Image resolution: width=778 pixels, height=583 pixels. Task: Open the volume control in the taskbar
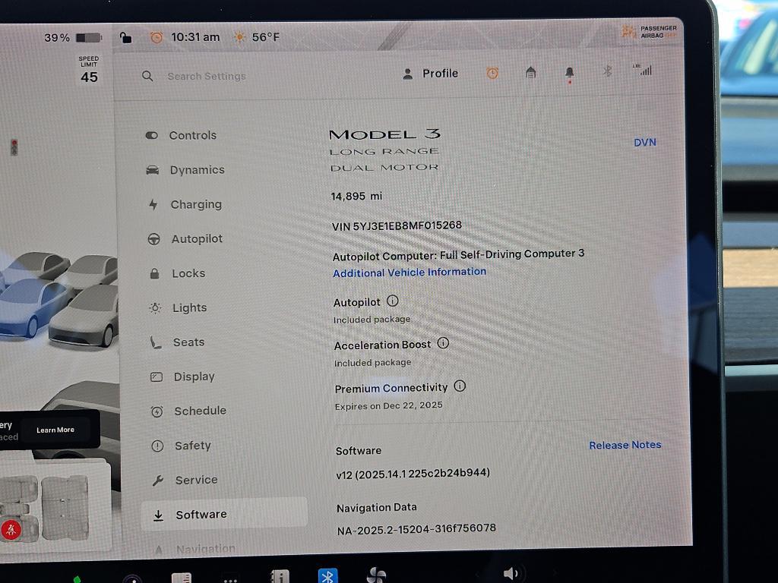pyautogui.click(x=511, y=573)
